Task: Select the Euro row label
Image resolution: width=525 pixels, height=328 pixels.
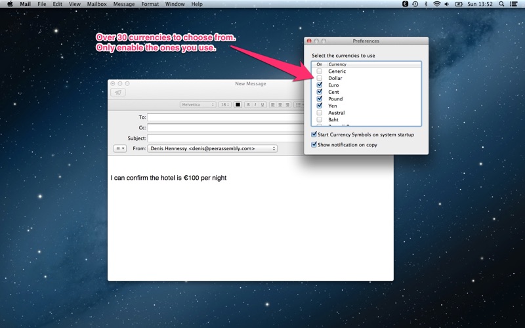Action: (x=333, y=85)
